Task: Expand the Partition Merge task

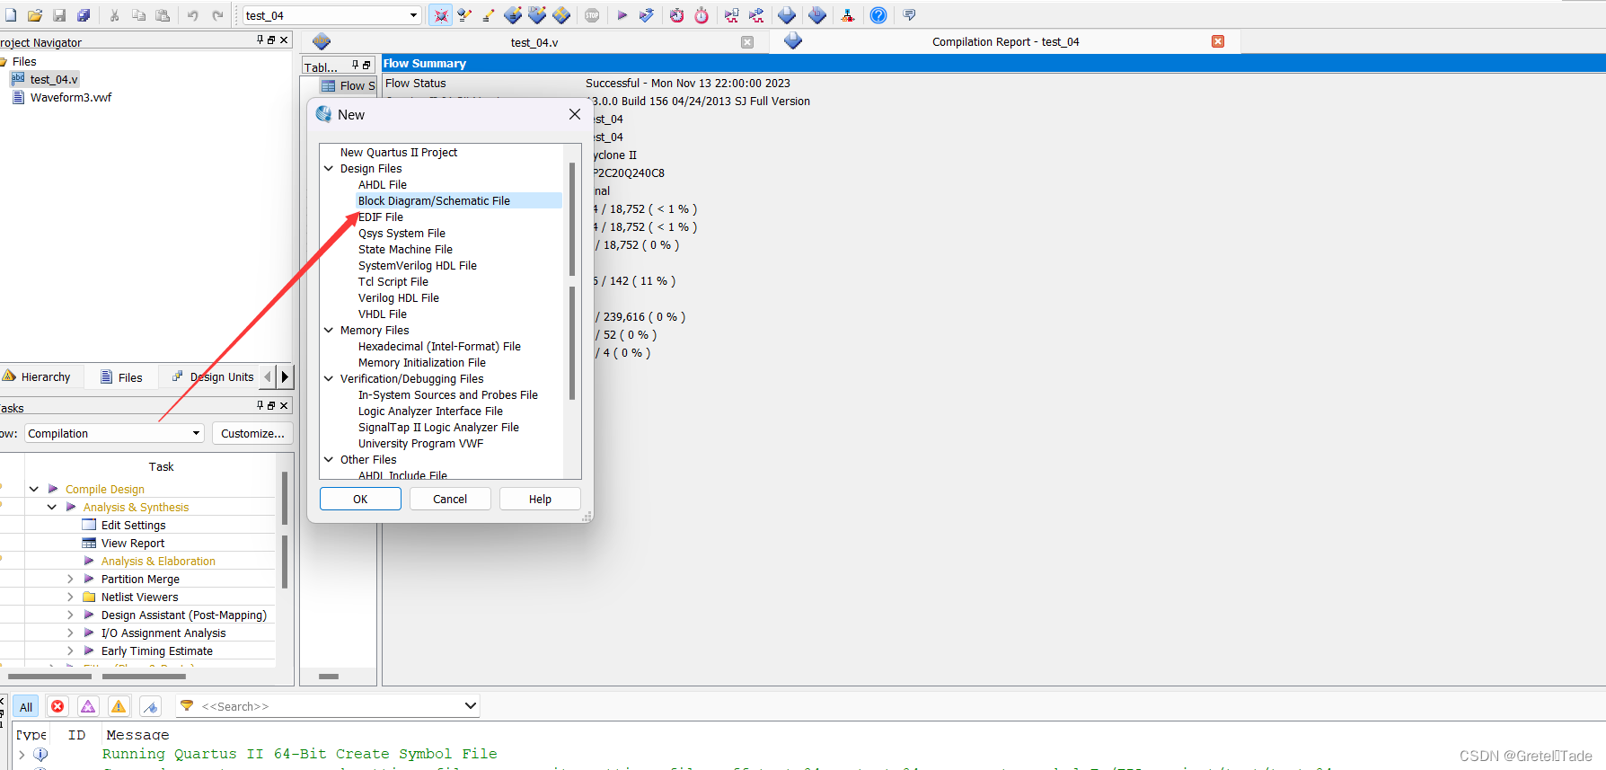Action: tap(70, 579)
